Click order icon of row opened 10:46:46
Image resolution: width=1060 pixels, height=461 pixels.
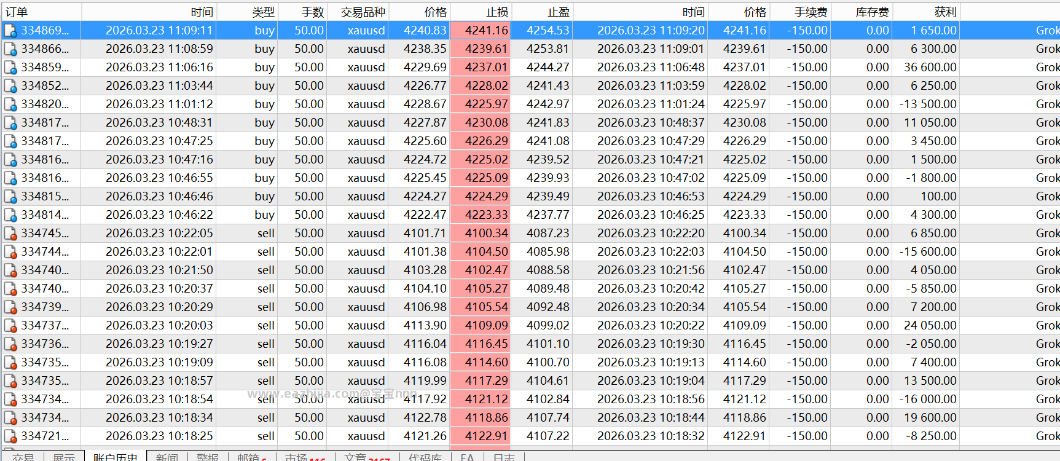(x=10, y=197)
